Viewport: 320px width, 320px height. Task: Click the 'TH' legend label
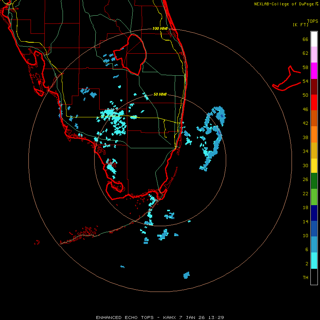click(x=305, y=278)
